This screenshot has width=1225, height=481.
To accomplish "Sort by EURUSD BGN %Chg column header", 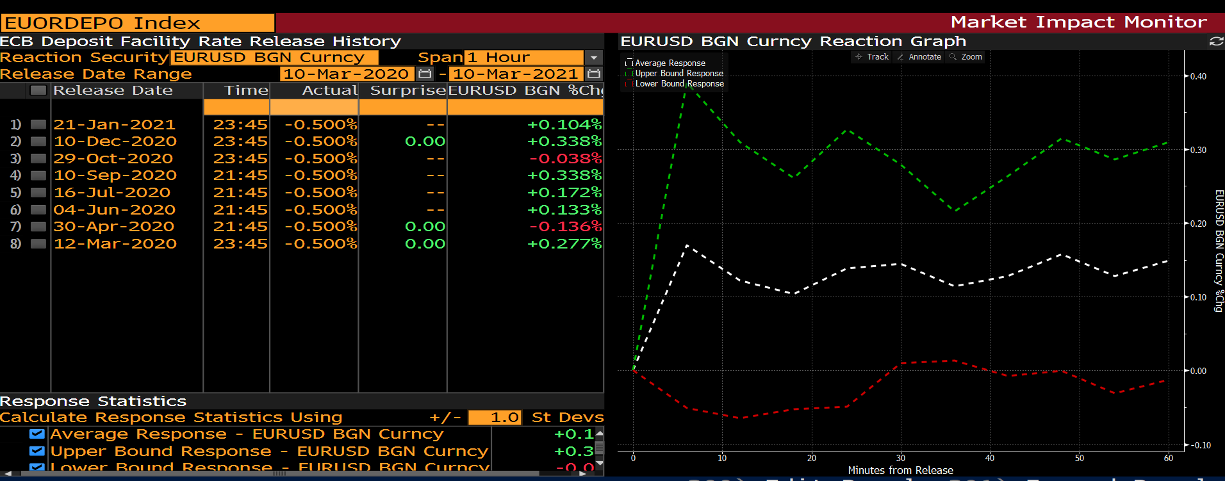I will pyautogui.click(x=525, y=90).
